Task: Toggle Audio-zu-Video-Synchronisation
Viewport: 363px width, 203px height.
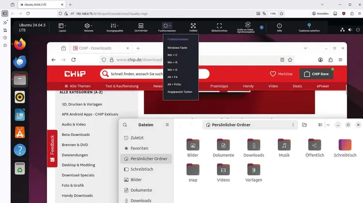Action: pos(248,25)
